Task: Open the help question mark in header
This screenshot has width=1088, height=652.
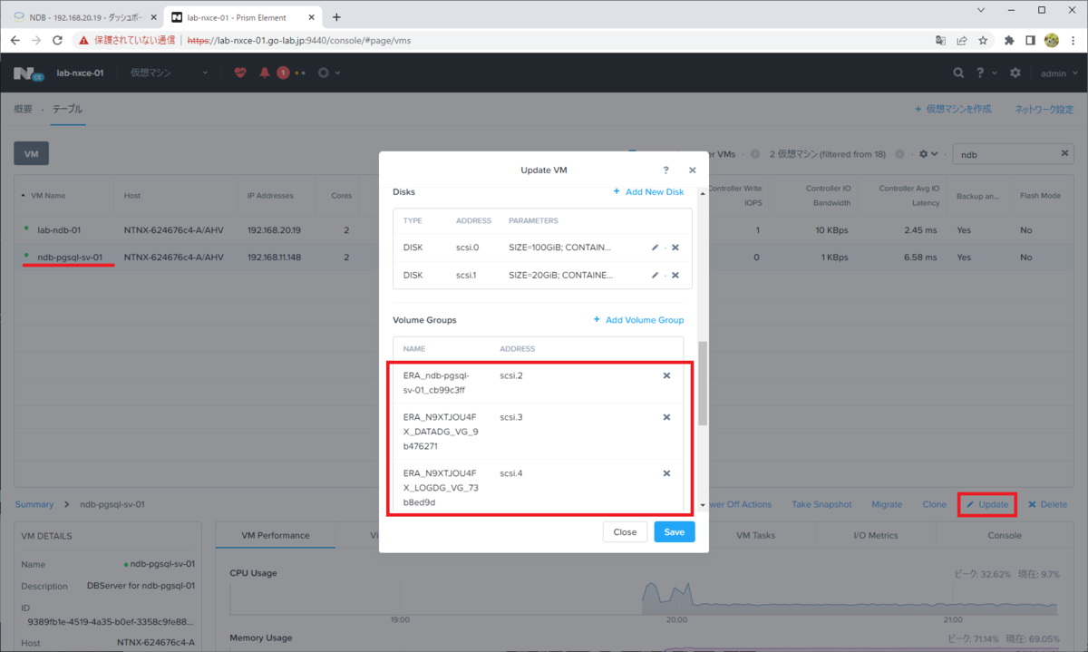Action: pyautogui.click(x=980, y=73)
